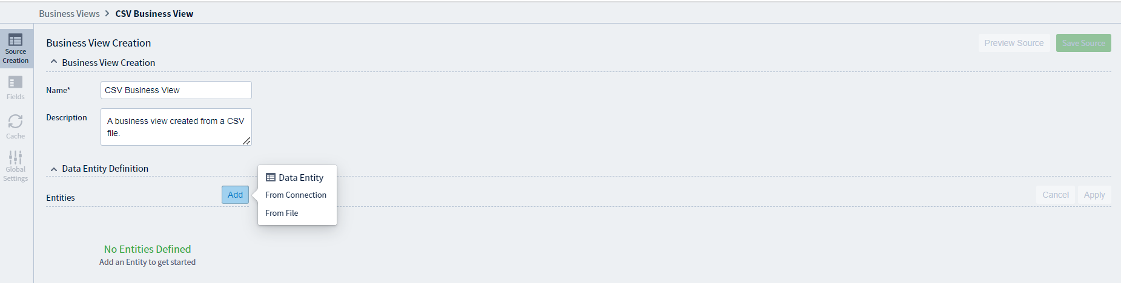Click the breadcrumb chevron after Business Views
Screen dimensions: 1121x283
(x=107, y=13)
